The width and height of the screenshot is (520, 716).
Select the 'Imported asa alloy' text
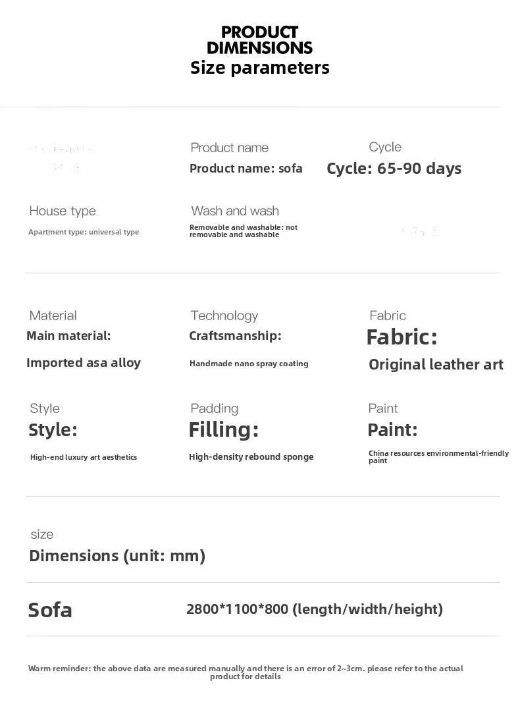coord(84,362)
